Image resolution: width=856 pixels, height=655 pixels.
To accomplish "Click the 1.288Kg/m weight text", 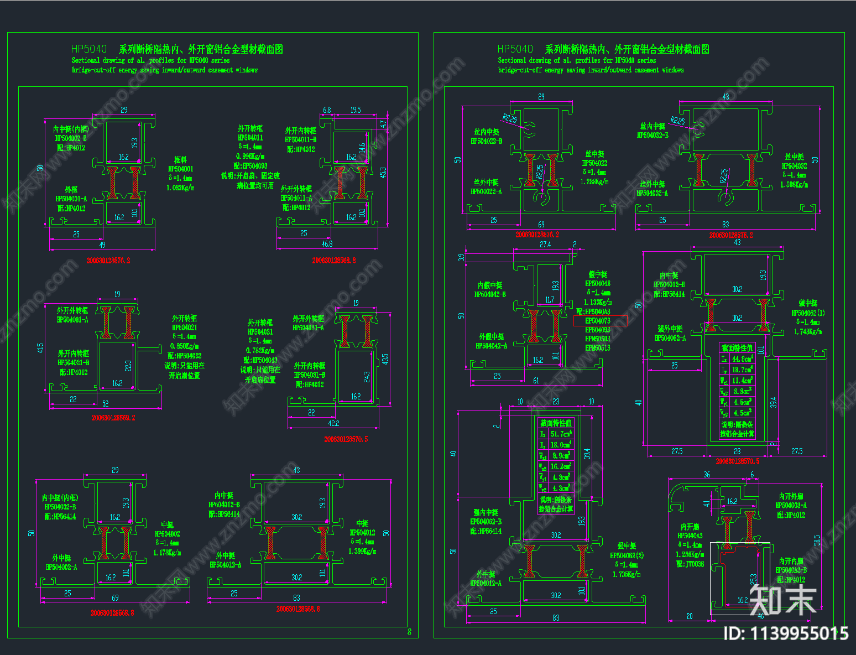I will pos(594,181).
